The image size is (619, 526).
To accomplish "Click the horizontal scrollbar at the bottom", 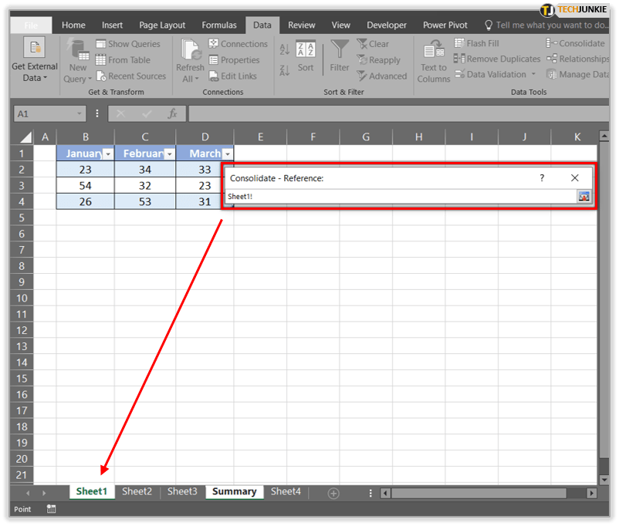I will coord(486,492).
